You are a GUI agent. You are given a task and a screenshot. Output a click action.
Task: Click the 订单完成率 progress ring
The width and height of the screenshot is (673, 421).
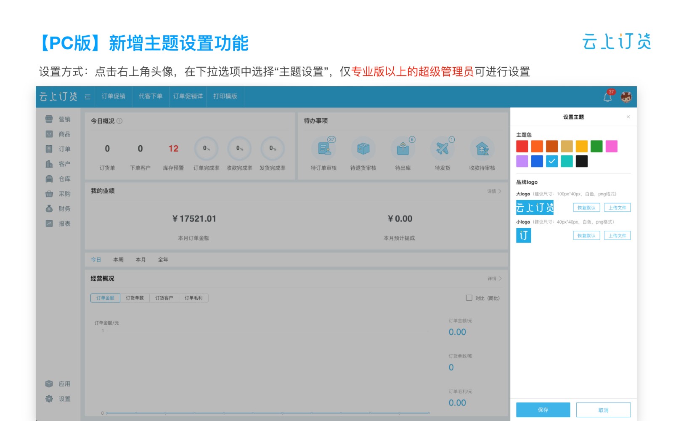tap(207, 148)
